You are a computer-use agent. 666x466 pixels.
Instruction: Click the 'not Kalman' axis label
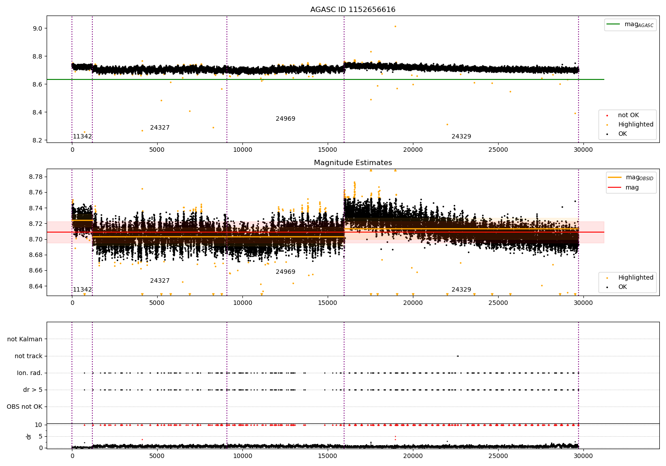[25, 340]
